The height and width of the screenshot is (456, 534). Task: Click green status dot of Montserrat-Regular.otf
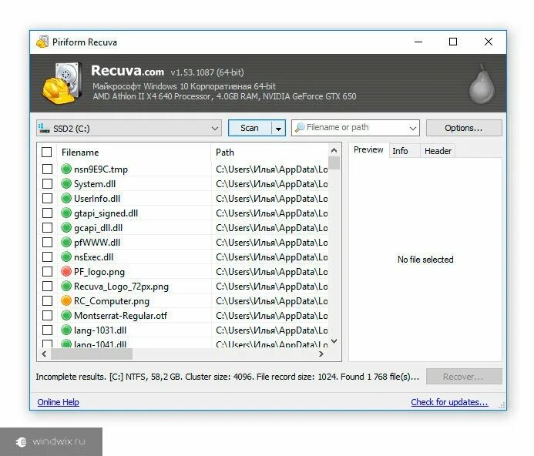66,315
